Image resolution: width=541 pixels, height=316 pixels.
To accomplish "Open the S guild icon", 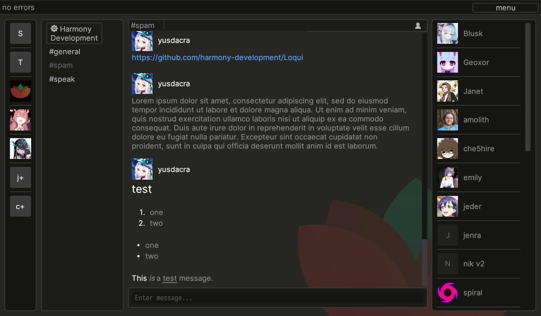I will 20,33.
